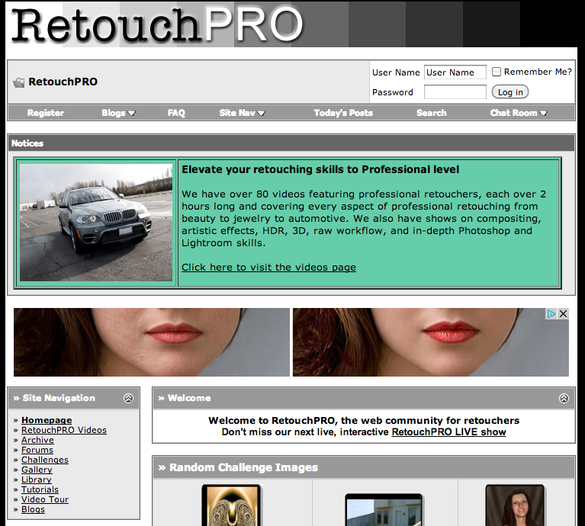Expand the Site Nav dropdown
This screenshot has width=585, height=526.
pyautogui.click(x=242, y=113)
